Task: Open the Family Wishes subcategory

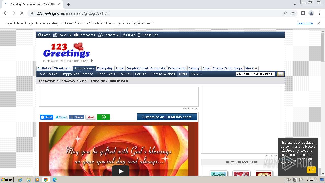Action: pyautogui.click(x=163, y=74)
